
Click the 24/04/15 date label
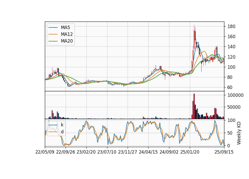click(x=148, y=152)
